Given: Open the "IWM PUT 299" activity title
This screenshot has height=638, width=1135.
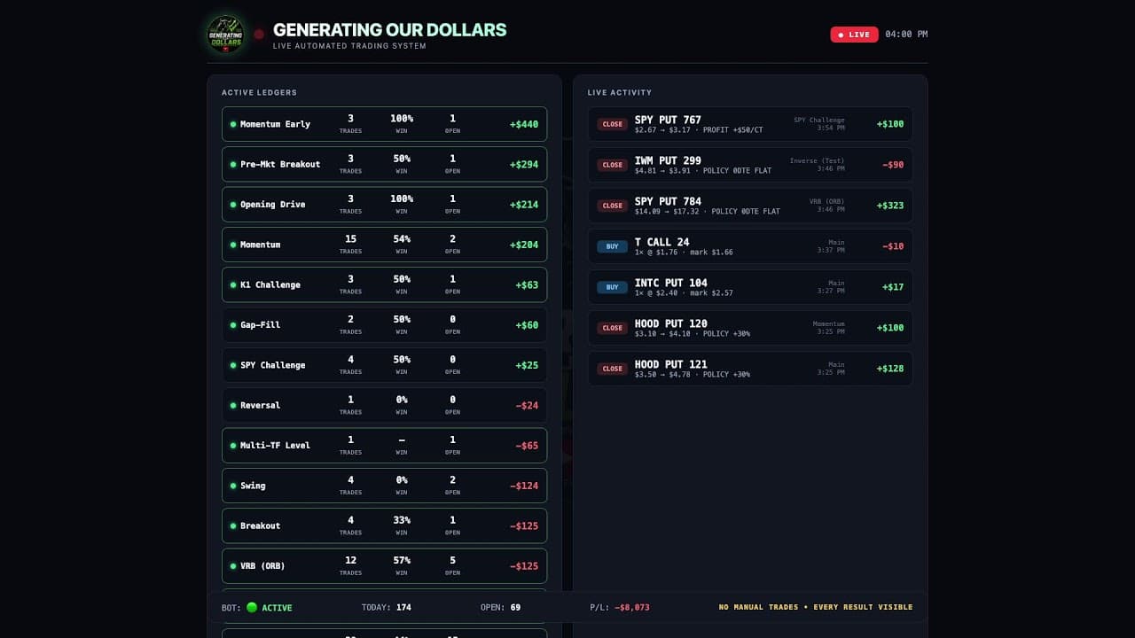Looking at the screenshot, I should coord(668,160).
